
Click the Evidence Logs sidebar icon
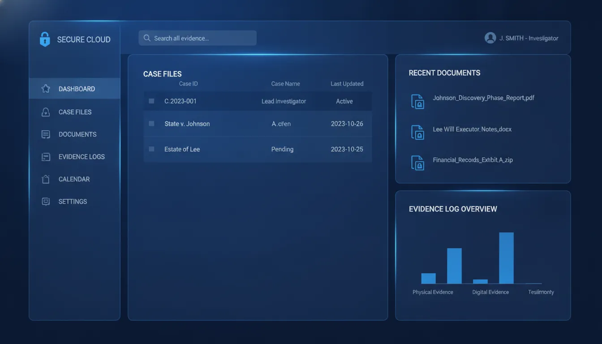pos(46,157)
